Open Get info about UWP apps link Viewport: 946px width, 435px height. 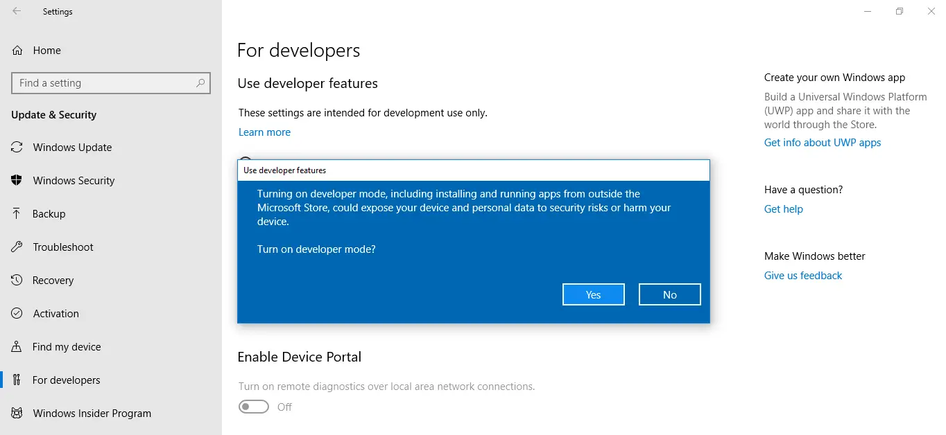(x=823, y=143)
